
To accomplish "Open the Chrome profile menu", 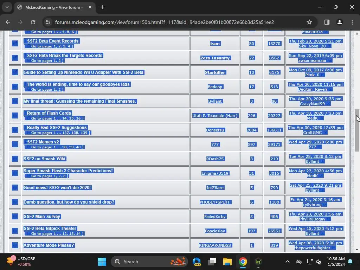I will click(340, 22).
